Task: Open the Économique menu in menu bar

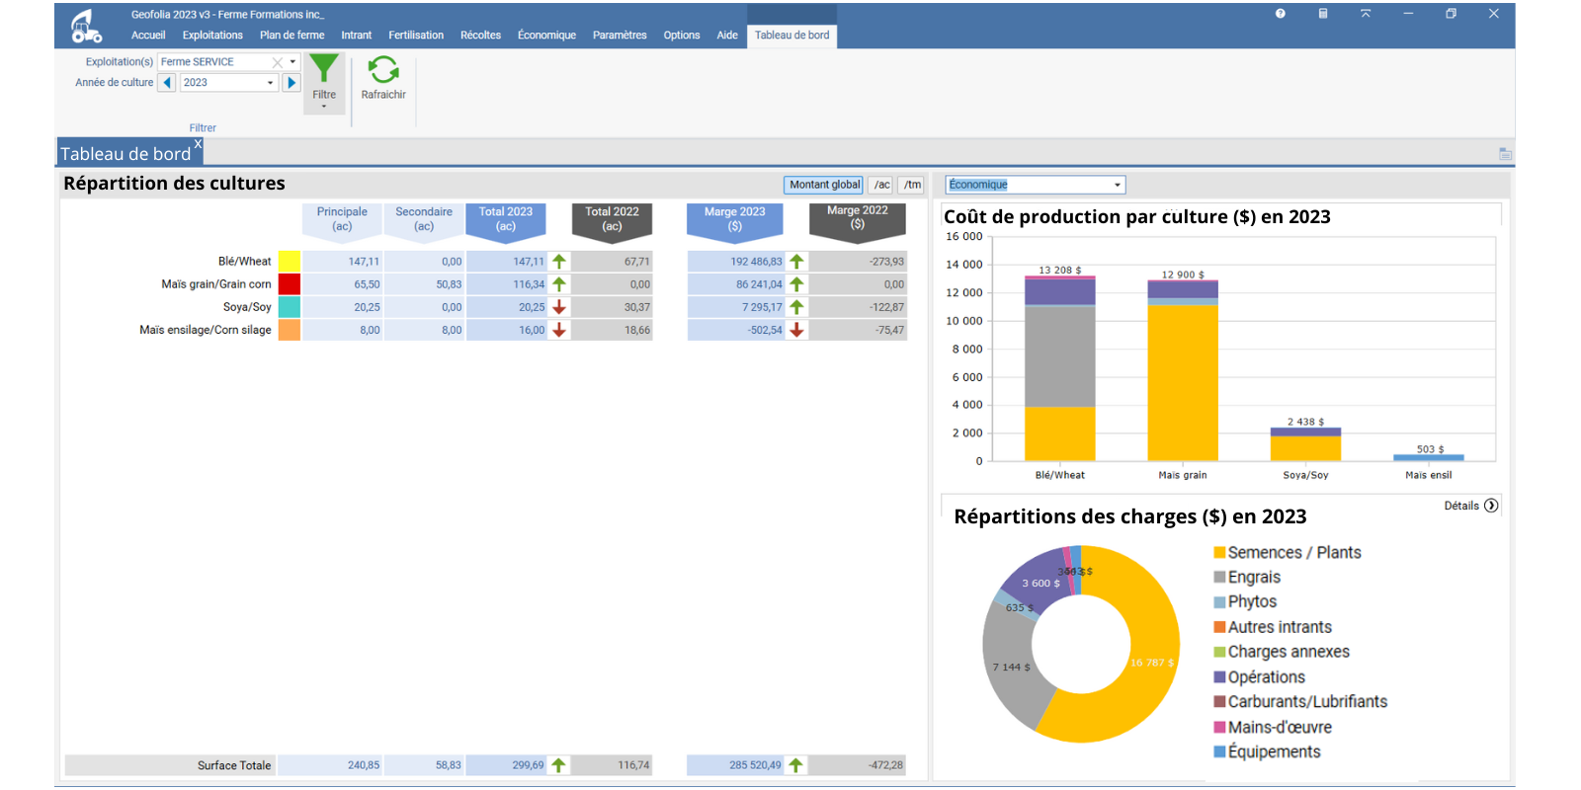Action: [546, 36]
